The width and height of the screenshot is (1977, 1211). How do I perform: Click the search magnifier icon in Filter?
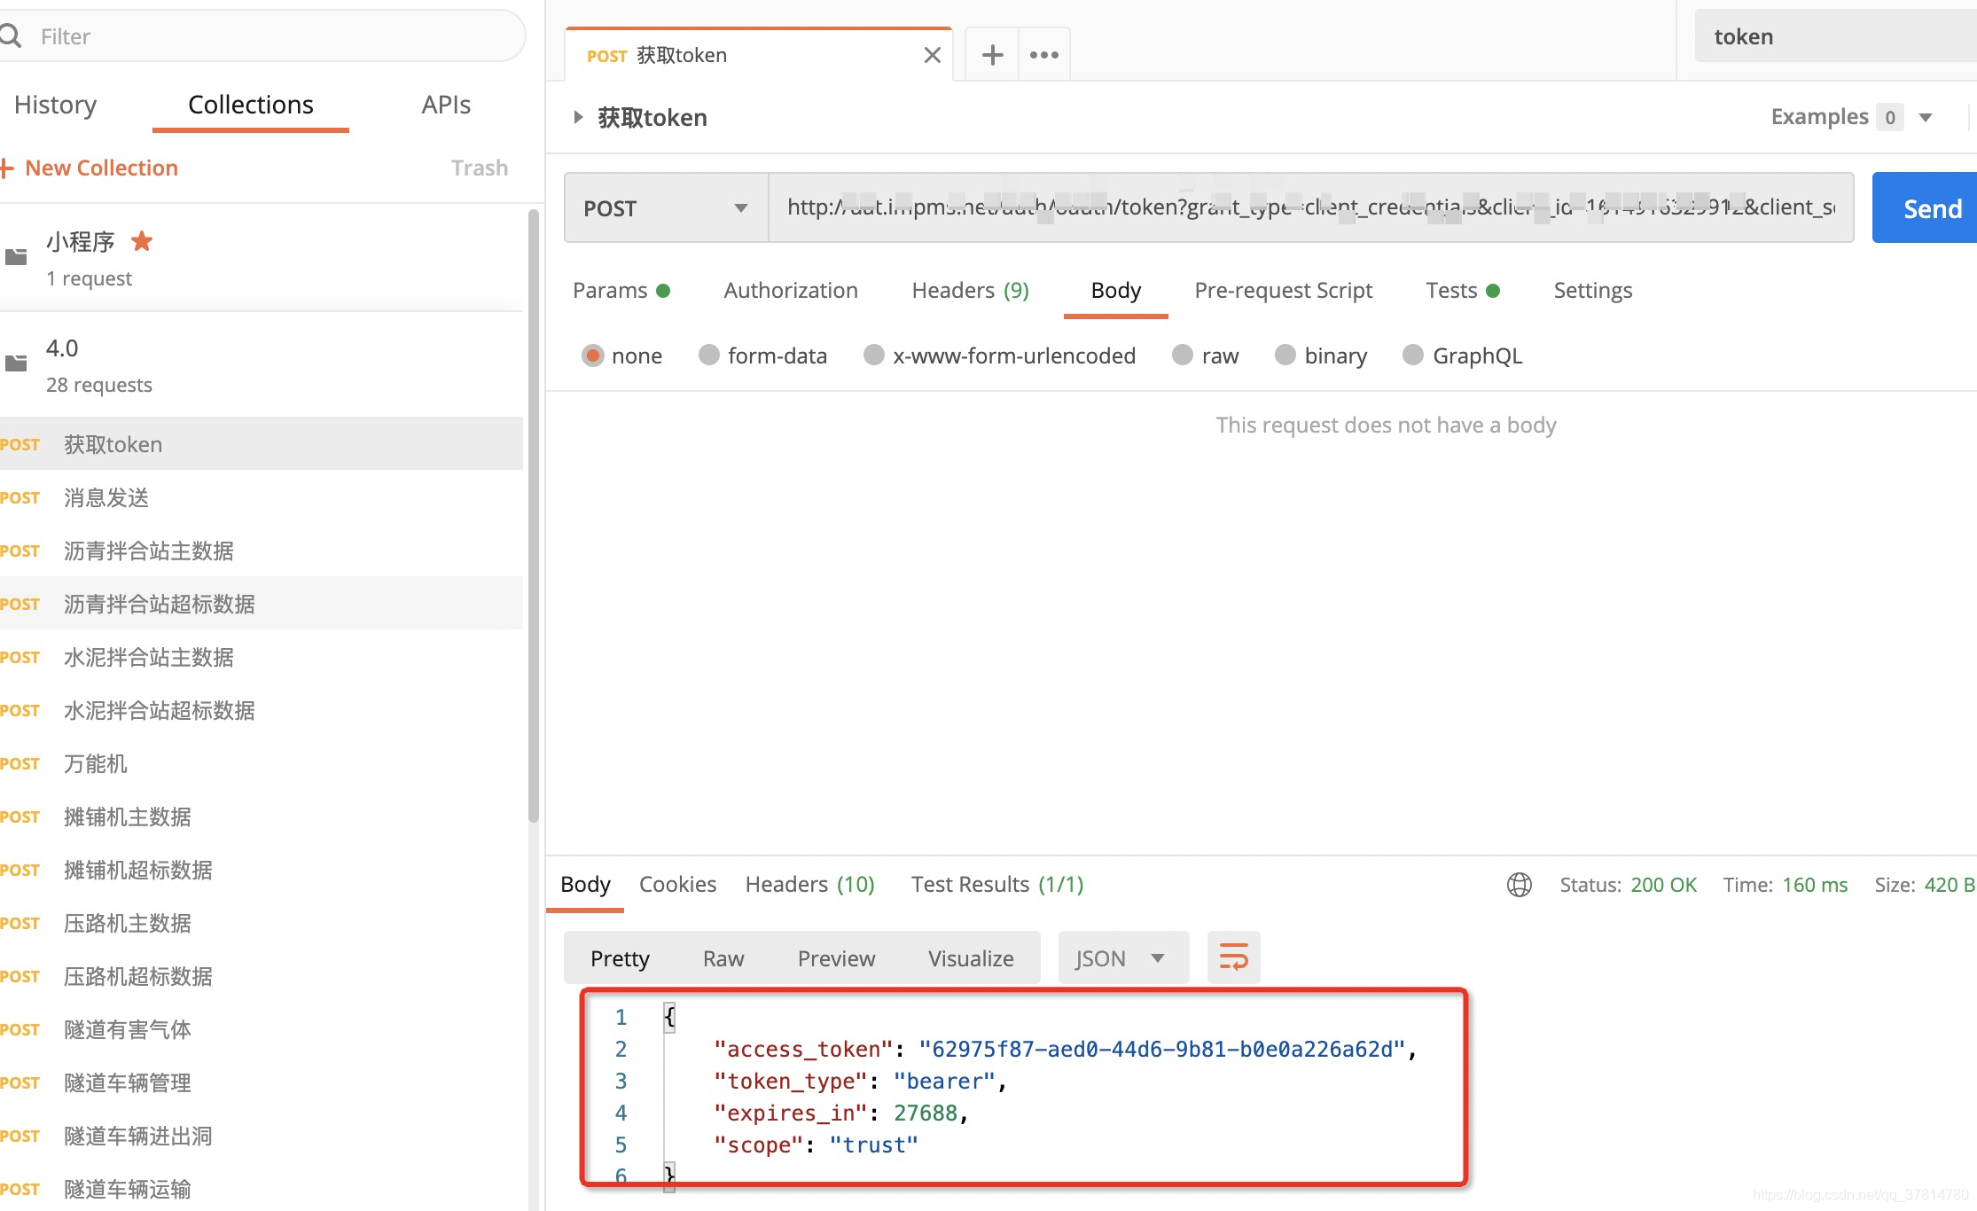coord(11,36)
